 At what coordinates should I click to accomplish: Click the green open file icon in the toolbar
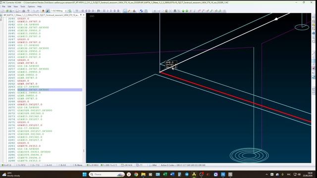7,11
